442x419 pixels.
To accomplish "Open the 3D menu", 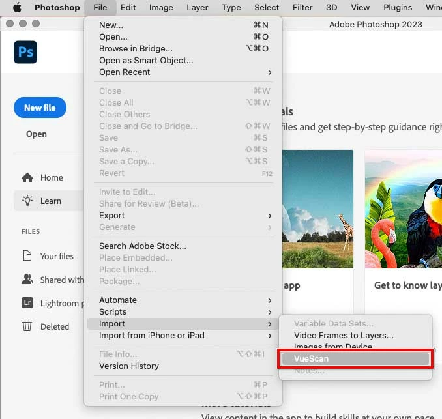I will pyautogui.click(x=331, y=8).
